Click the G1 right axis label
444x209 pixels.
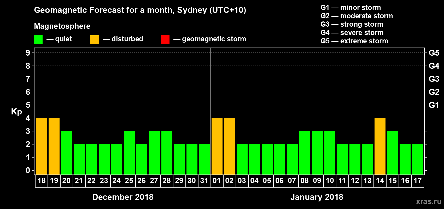434,105
